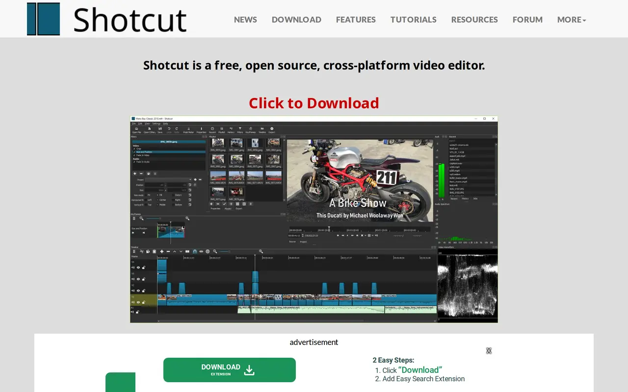Click timeline zoom-in magnifier icon

(x=261, y=251)
